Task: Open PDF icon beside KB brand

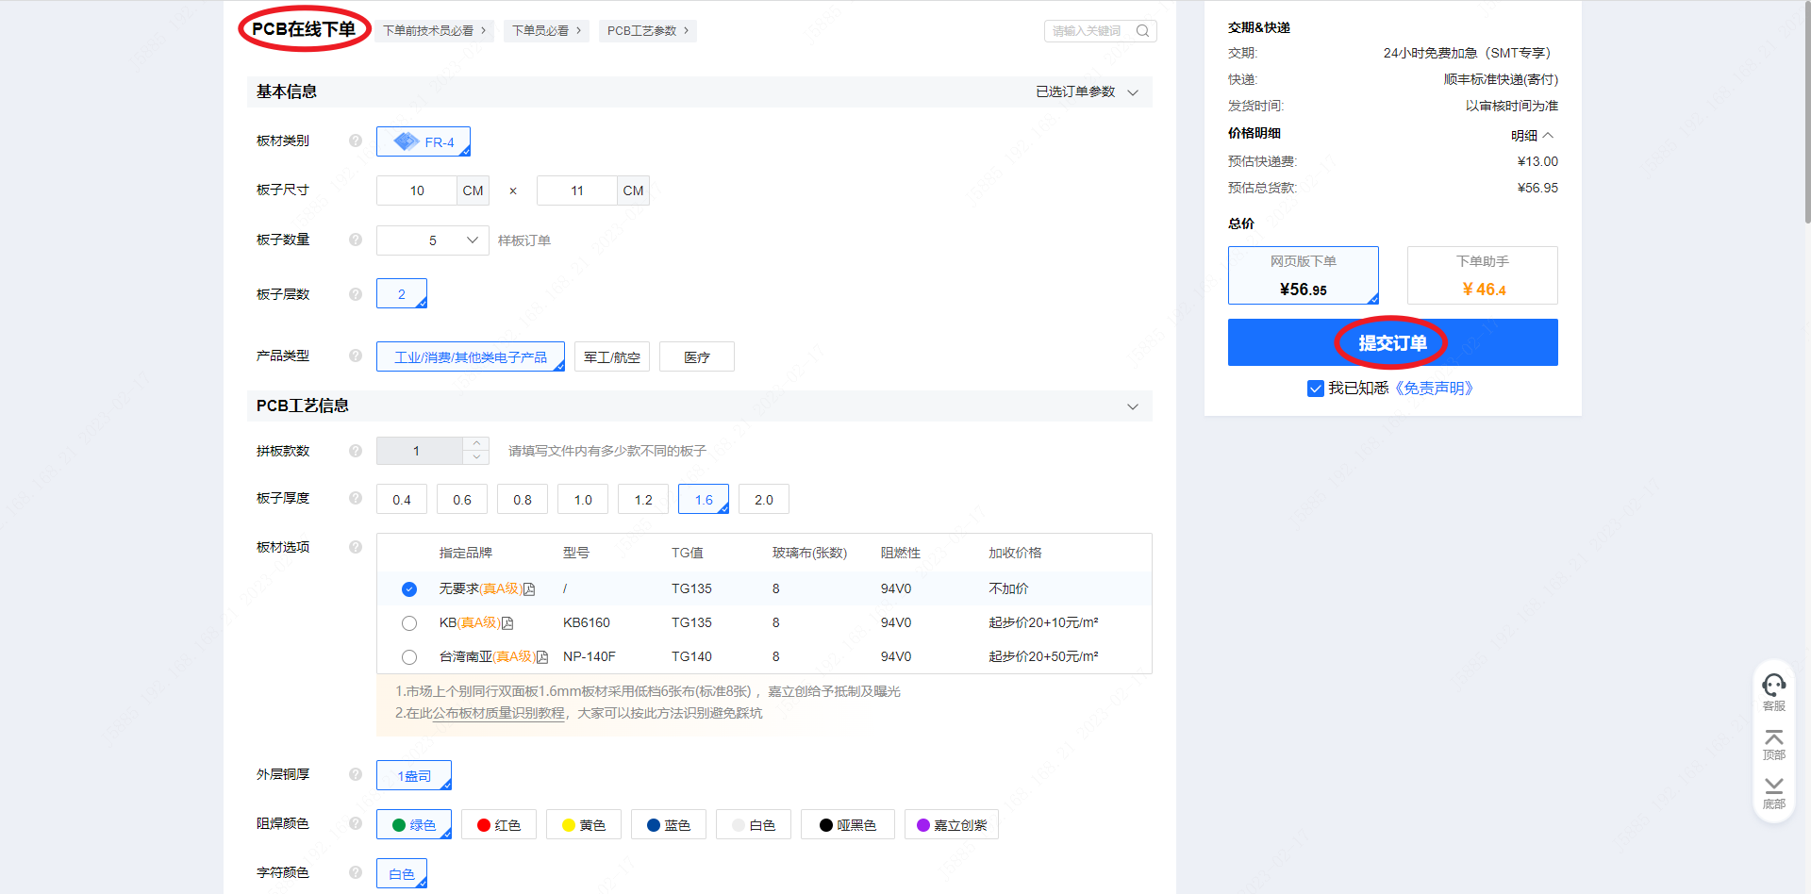Action: (x=507, y=623)
